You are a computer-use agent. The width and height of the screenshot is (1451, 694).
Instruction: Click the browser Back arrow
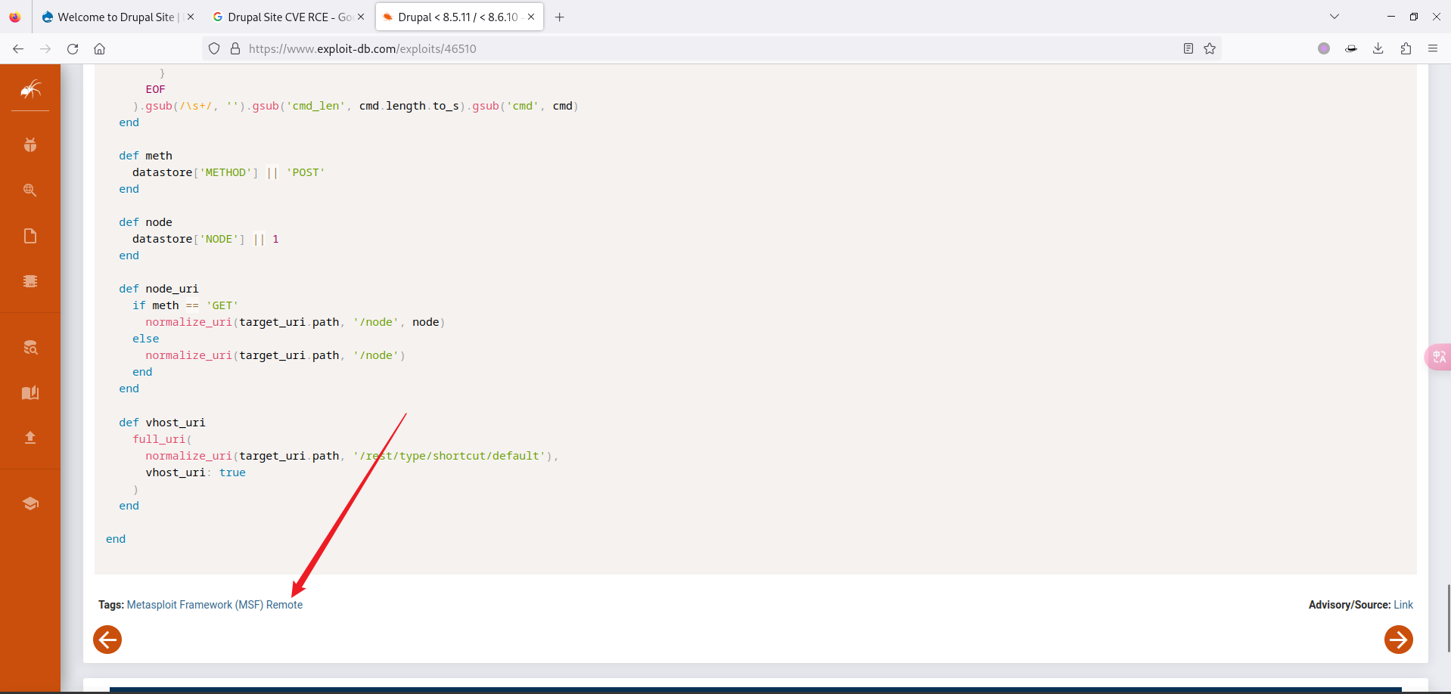18,48
